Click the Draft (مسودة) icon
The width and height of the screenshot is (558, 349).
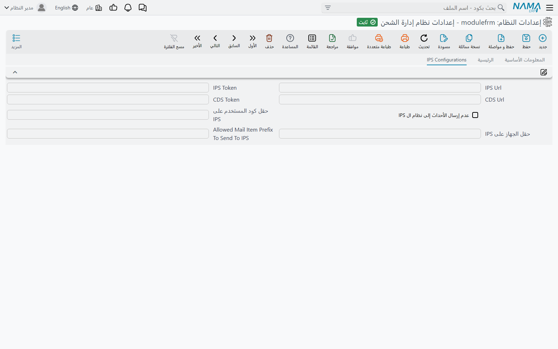pyautogui.click(x=444, y=38)
